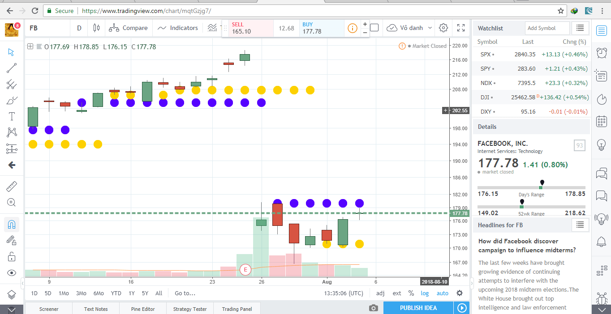The width and height of the screenshot is (611, 314).
Task: Toggle ext extended hours
Action: [397, 293]
